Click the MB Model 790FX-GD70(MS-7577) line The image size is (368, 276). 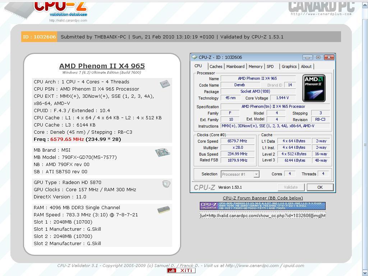pos(75,157)
